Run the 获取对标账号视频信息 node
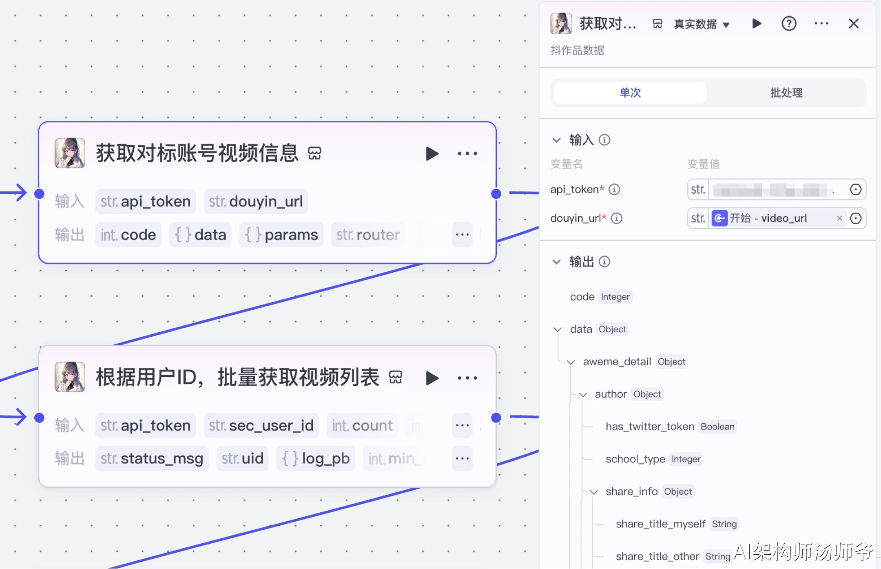Screen dimensions: 881x569 pyautogui.click(x=432, y=154)
